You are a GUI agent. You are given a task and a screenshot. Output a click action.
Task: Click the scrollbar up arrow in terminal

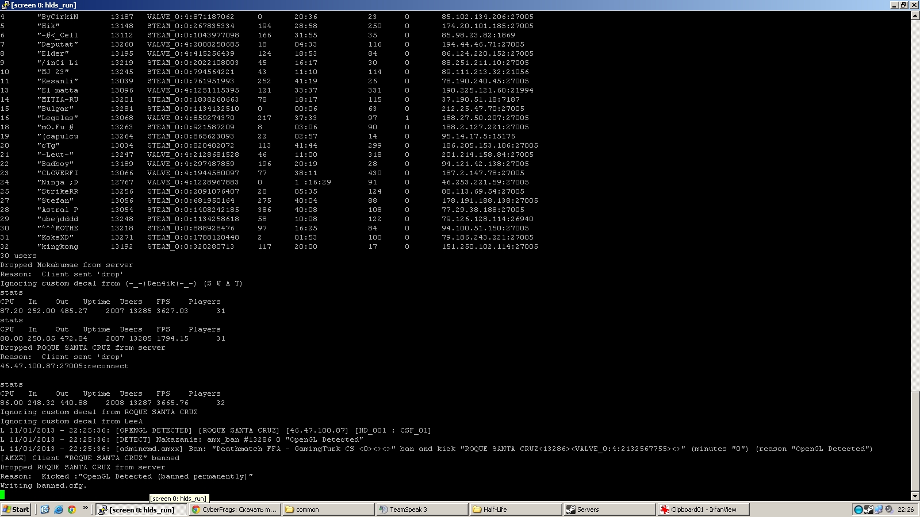coord(915,16)
